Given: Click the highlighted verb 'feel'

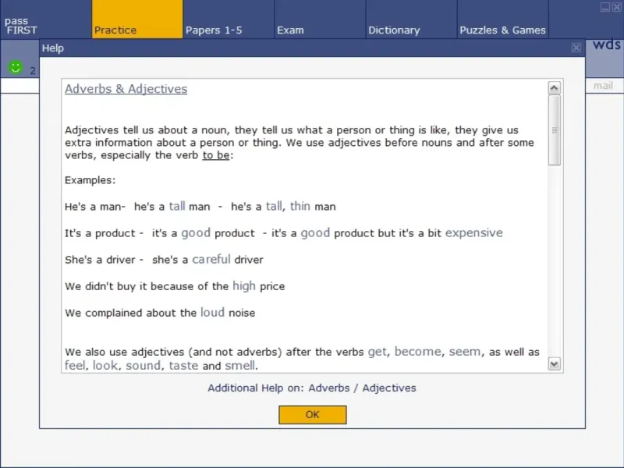Looking at the screenshot, I should pos(75,365).
